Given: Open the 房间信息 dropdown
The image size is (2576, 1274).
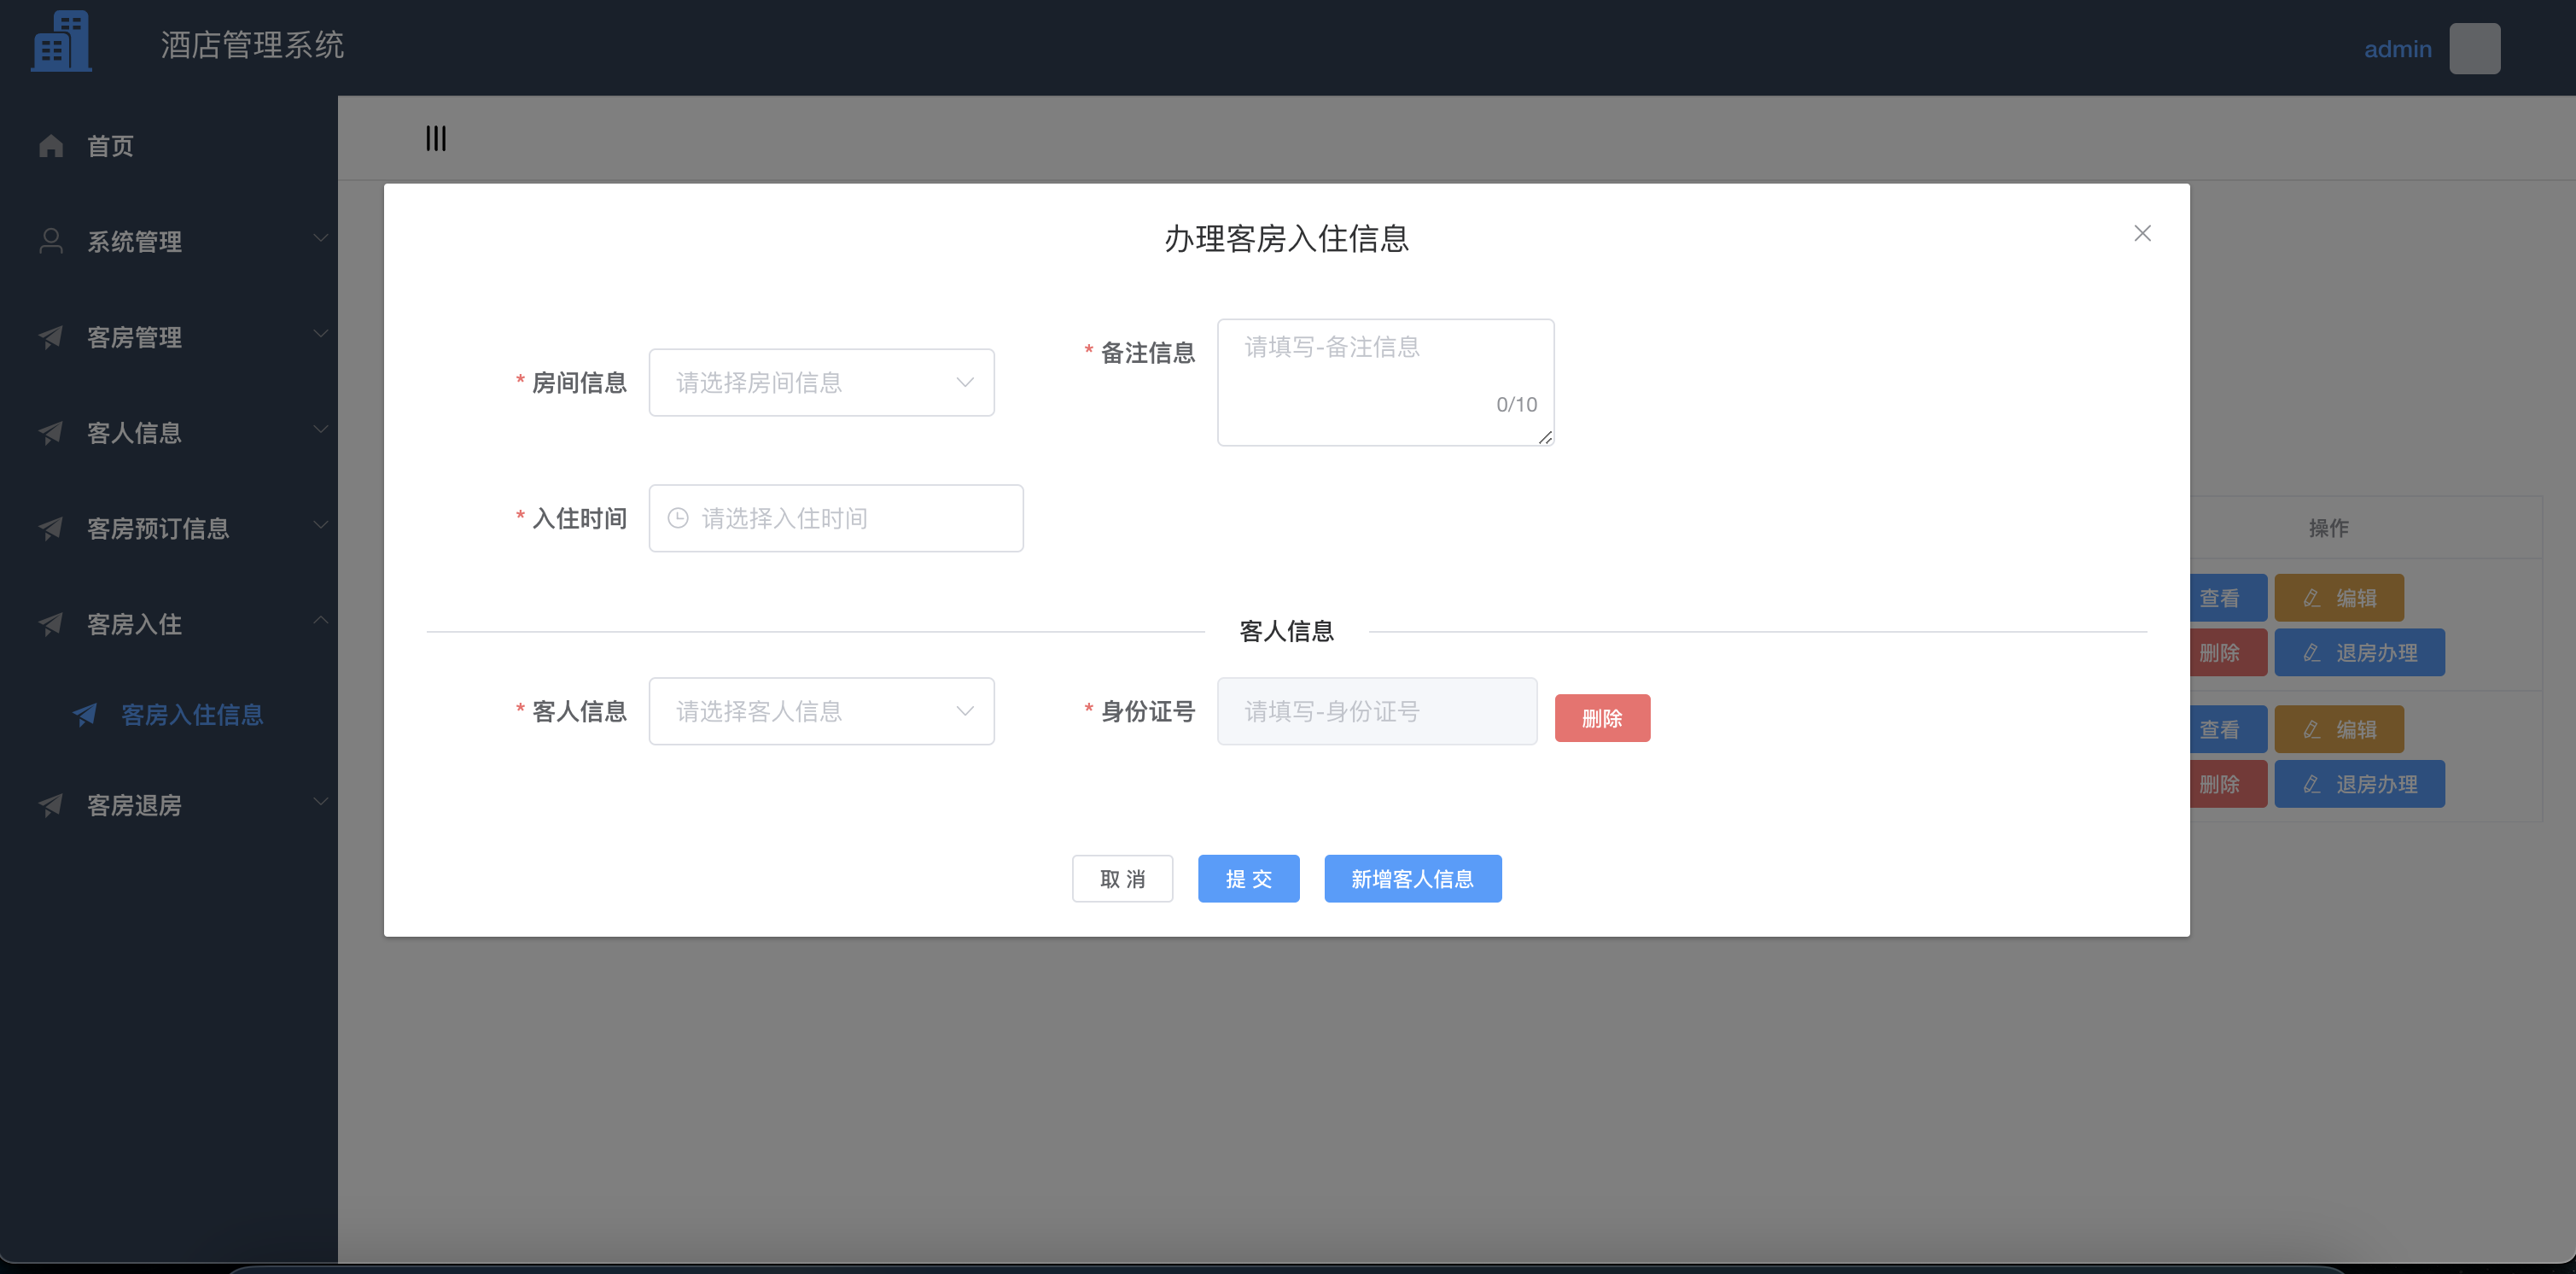Looking at the screenshot, I should coord(821,383).
